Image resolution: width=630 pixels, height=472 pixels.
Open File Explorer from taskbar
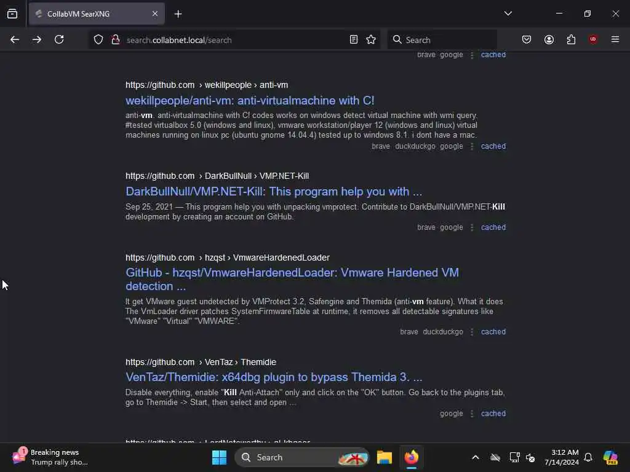coord(385,457)
